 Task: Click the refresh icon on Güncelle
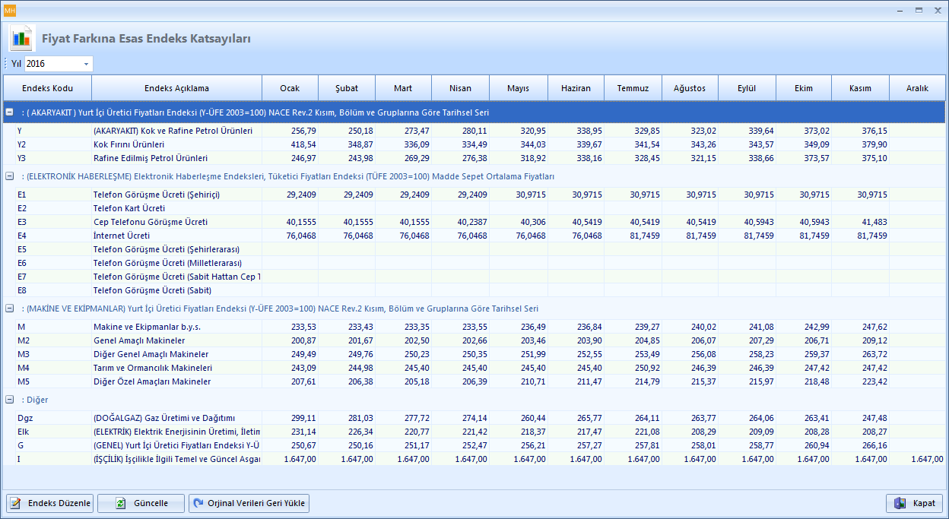122,503
